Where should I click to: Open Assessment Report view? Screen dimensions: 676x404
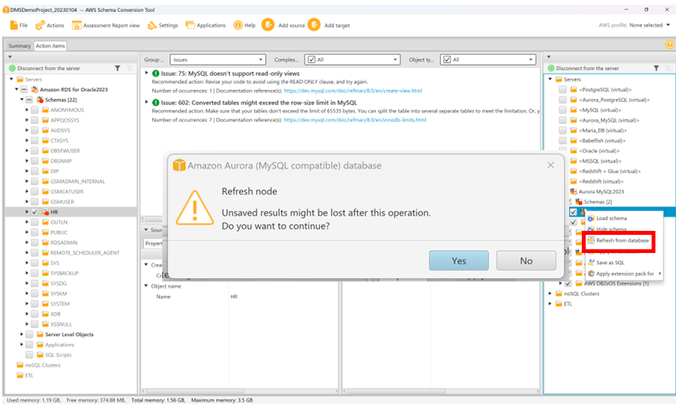click(x=106, y=25)
